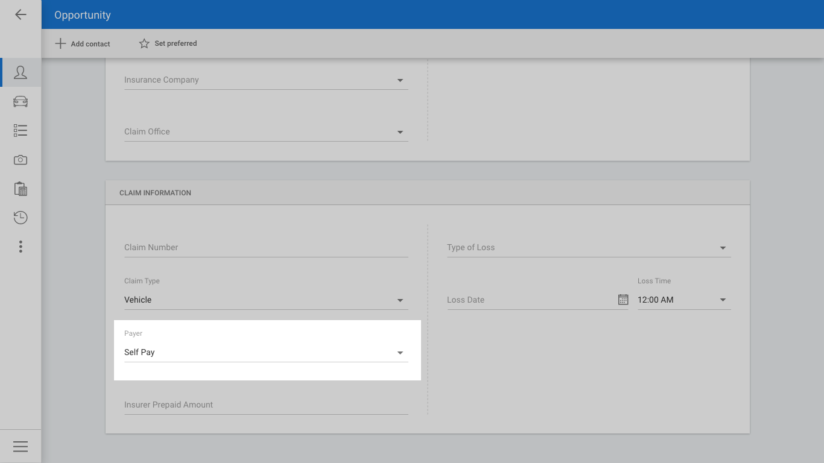Click the Add contact button

(x=83, y=43)
